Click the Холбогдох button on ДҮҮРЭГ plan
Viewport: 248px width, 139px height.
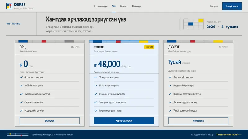[x=198, y=121]
